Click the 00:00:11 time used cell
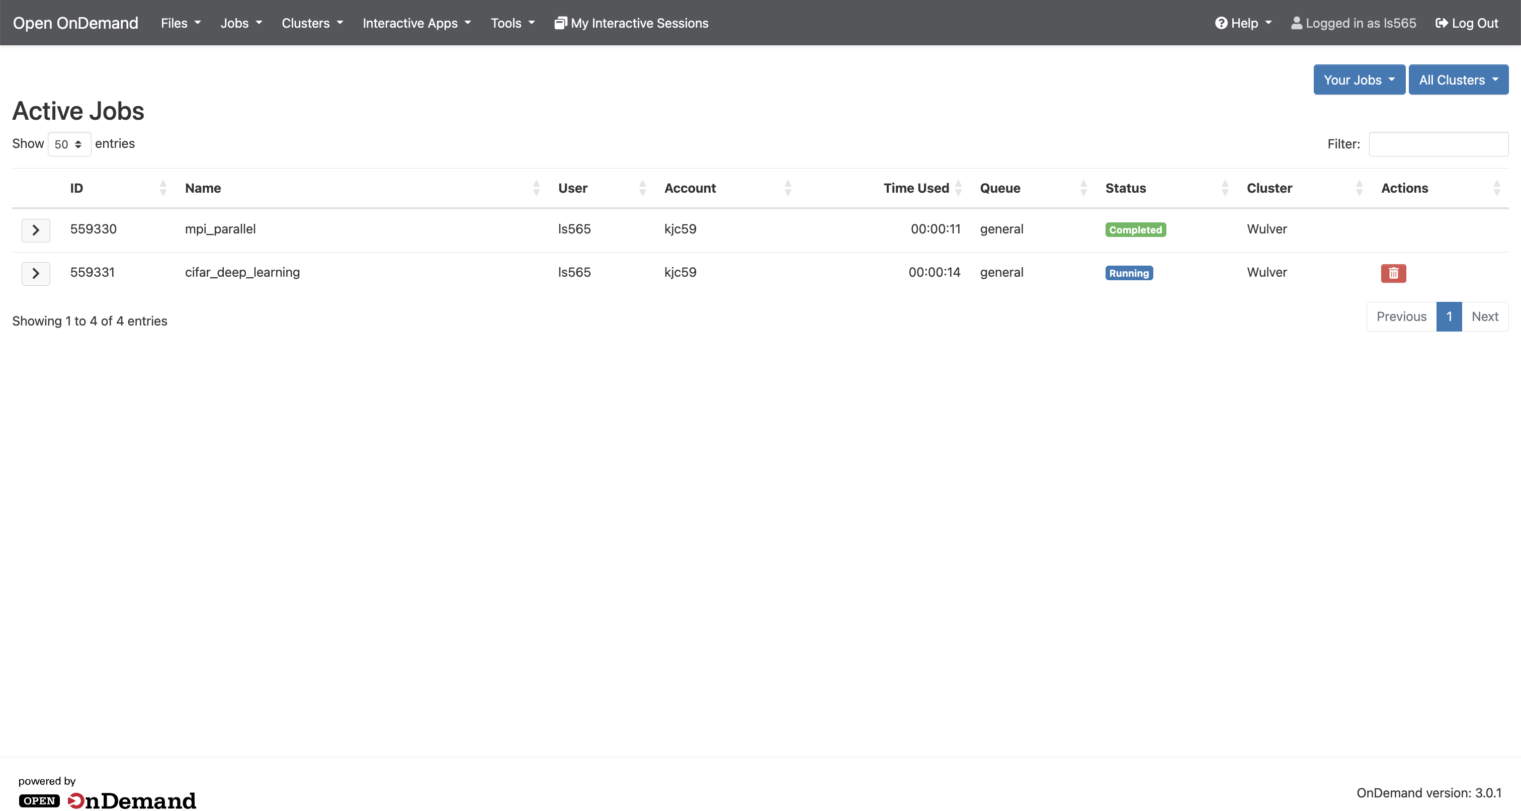 (935, 229)
